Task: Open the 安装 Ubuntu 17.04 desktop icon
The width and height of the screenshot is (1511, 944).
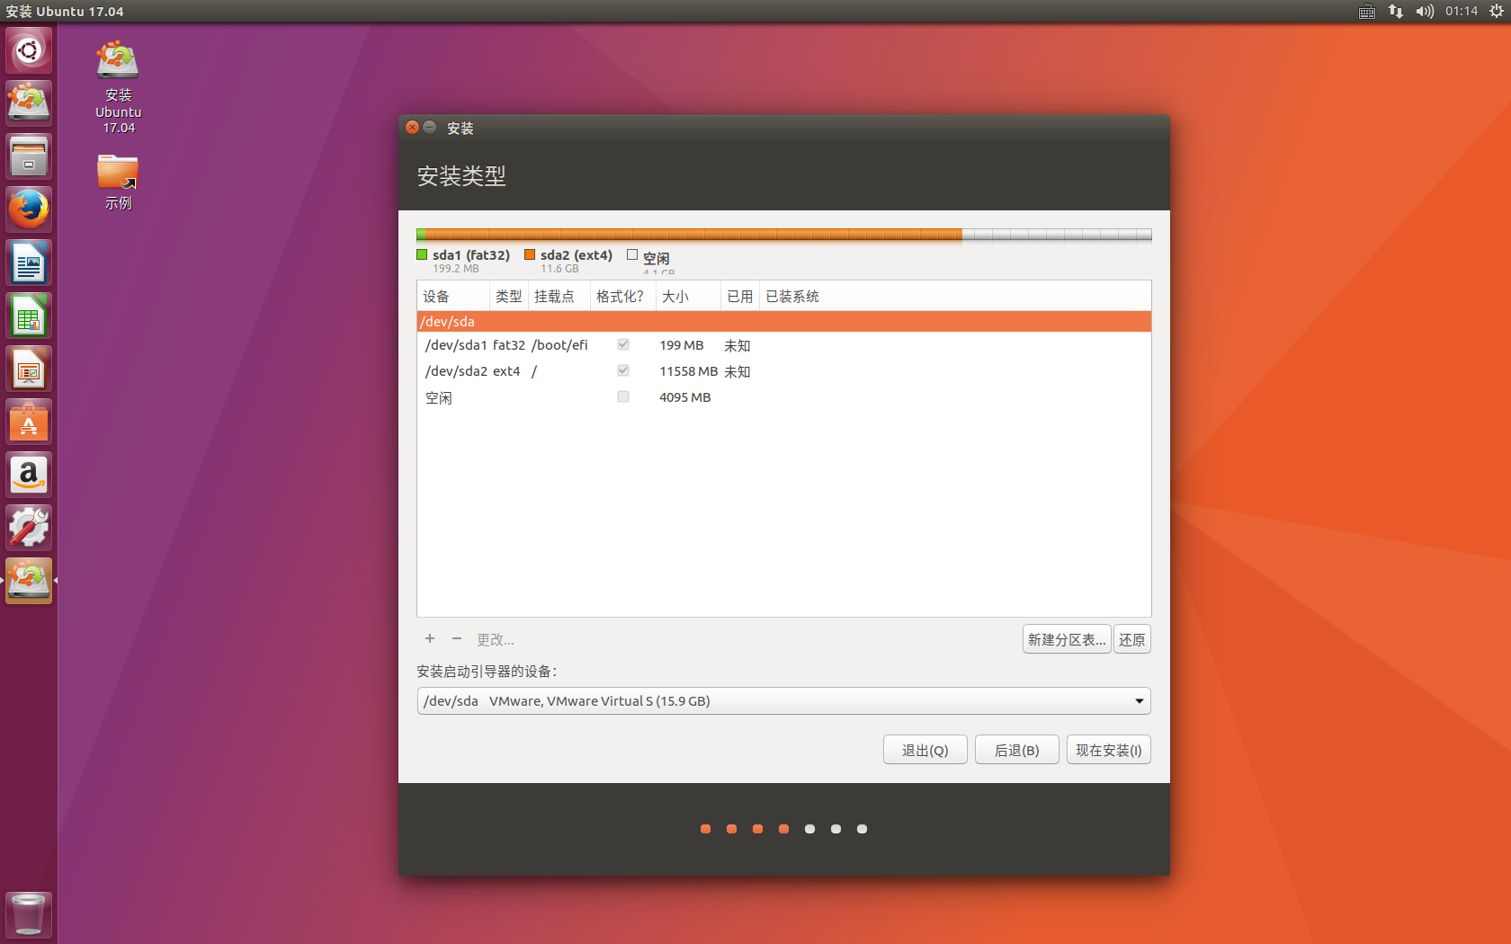Action: click(118, 87)
